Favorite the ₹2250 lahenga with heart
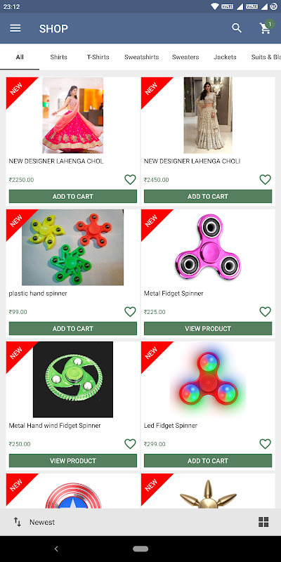 (x=130, y=179)
